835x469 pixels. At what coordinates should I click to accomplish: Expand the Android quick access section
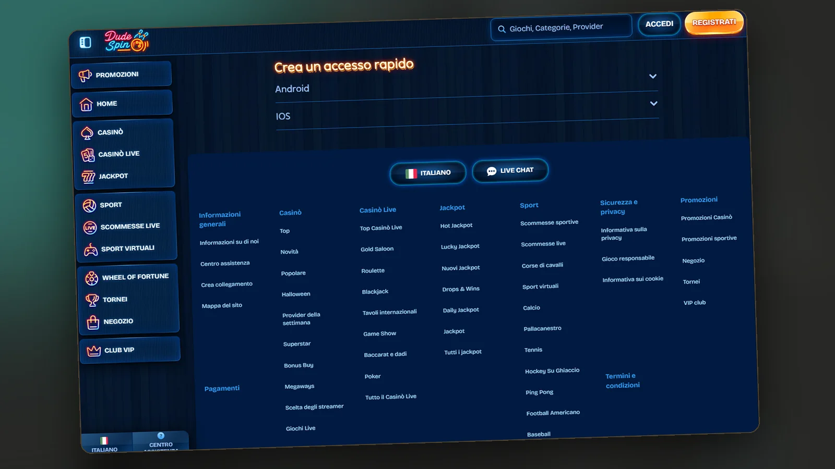(467, 85)
